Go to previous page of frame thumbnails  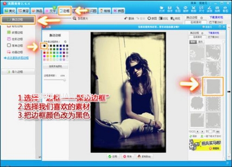(198, 132)
